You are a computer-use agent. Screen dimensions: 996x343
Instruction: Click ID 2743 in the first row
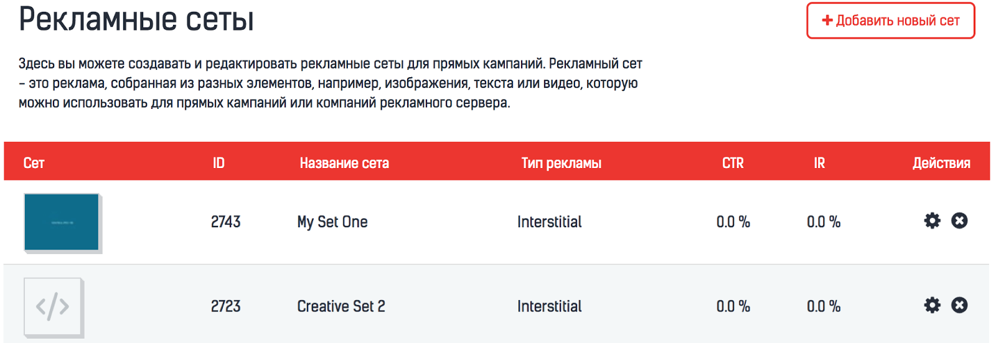[225, 222]
